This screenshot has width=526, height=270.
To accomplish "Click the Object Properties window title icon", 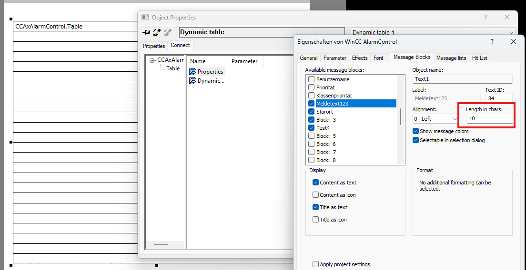I will pyautogui.click(x=145, y=18).
